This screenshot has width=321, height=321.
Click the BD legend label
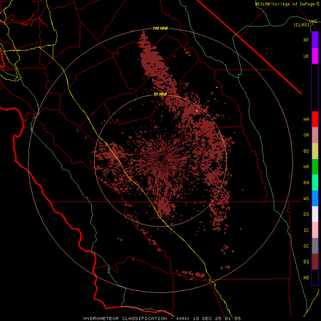pyautogui.click(x=306, y=151)
